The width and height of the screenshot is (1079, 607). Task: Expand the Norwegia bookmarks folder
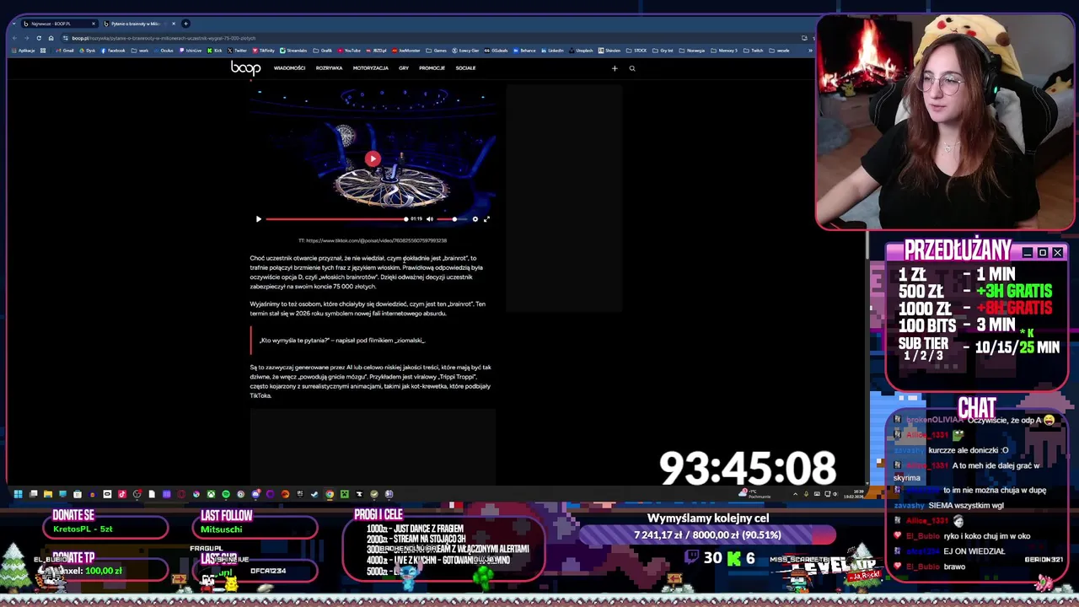[691, 51]
